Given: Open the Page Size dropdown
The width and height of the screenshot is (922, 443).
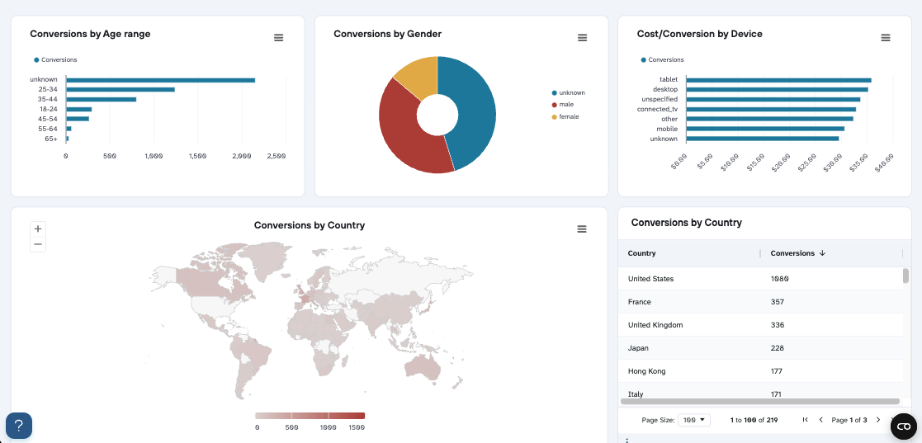Looking at the screenshot, I should click(x=693, y=420).
